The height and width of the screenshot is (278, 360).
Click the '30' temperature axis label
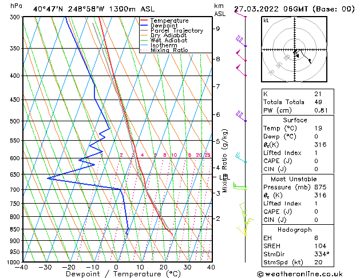tap(187, 267)
